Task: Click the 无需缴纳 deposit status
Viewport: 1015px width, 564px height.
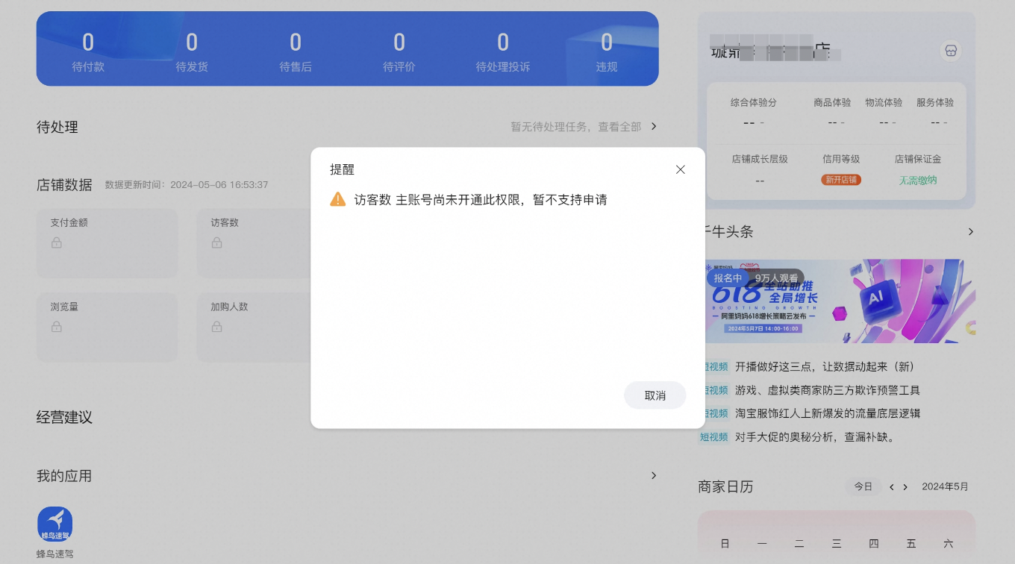Action: click(917, 180)
